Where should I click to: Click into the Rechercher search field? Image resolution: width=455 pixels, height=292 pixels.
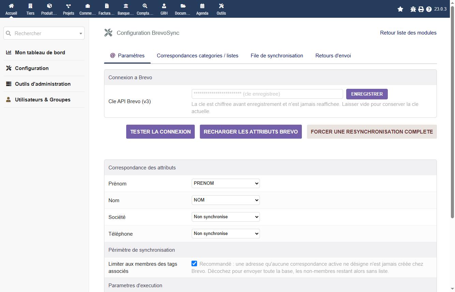pyautogui.click(x=44, y=33)
